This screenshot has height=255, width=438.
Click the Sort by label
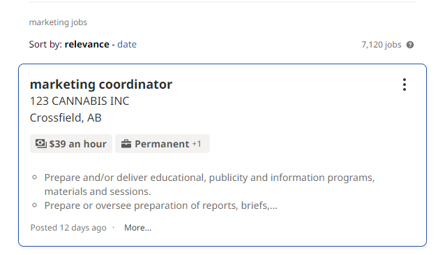click(45, 44)
